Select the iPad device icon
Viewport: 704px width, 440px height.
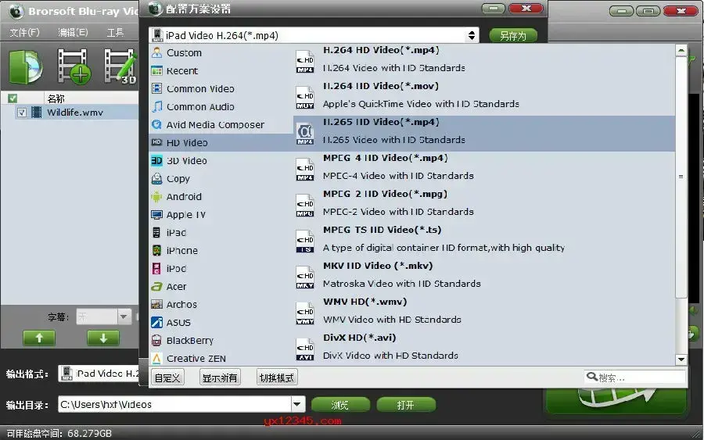point(156,232)
